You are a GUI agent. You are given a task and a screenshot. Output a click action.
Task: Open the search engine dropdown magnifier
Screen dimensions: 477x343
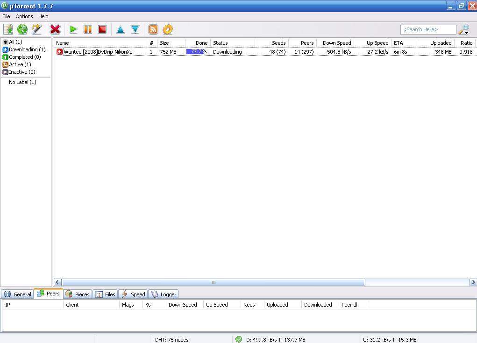(464, 29)
